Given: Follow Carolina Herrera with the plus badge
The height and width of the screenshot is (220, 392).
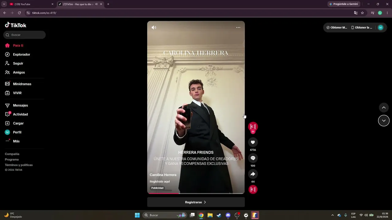Looking at the screenshot, I should coord(253,132).
